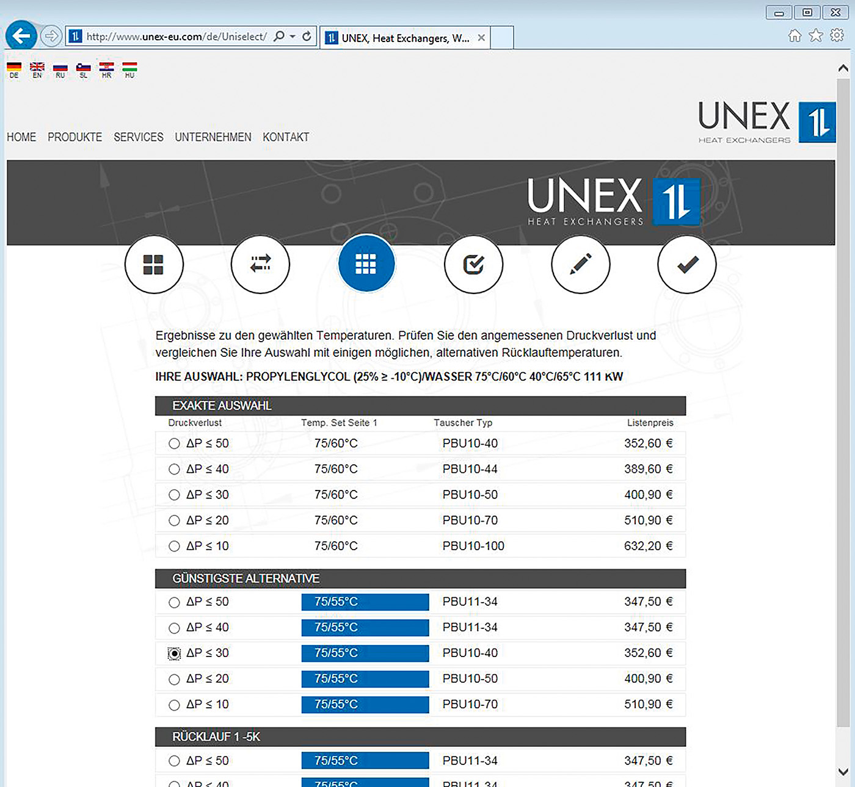Open the UNTERNEHMEN menu item

click(213, 137)
